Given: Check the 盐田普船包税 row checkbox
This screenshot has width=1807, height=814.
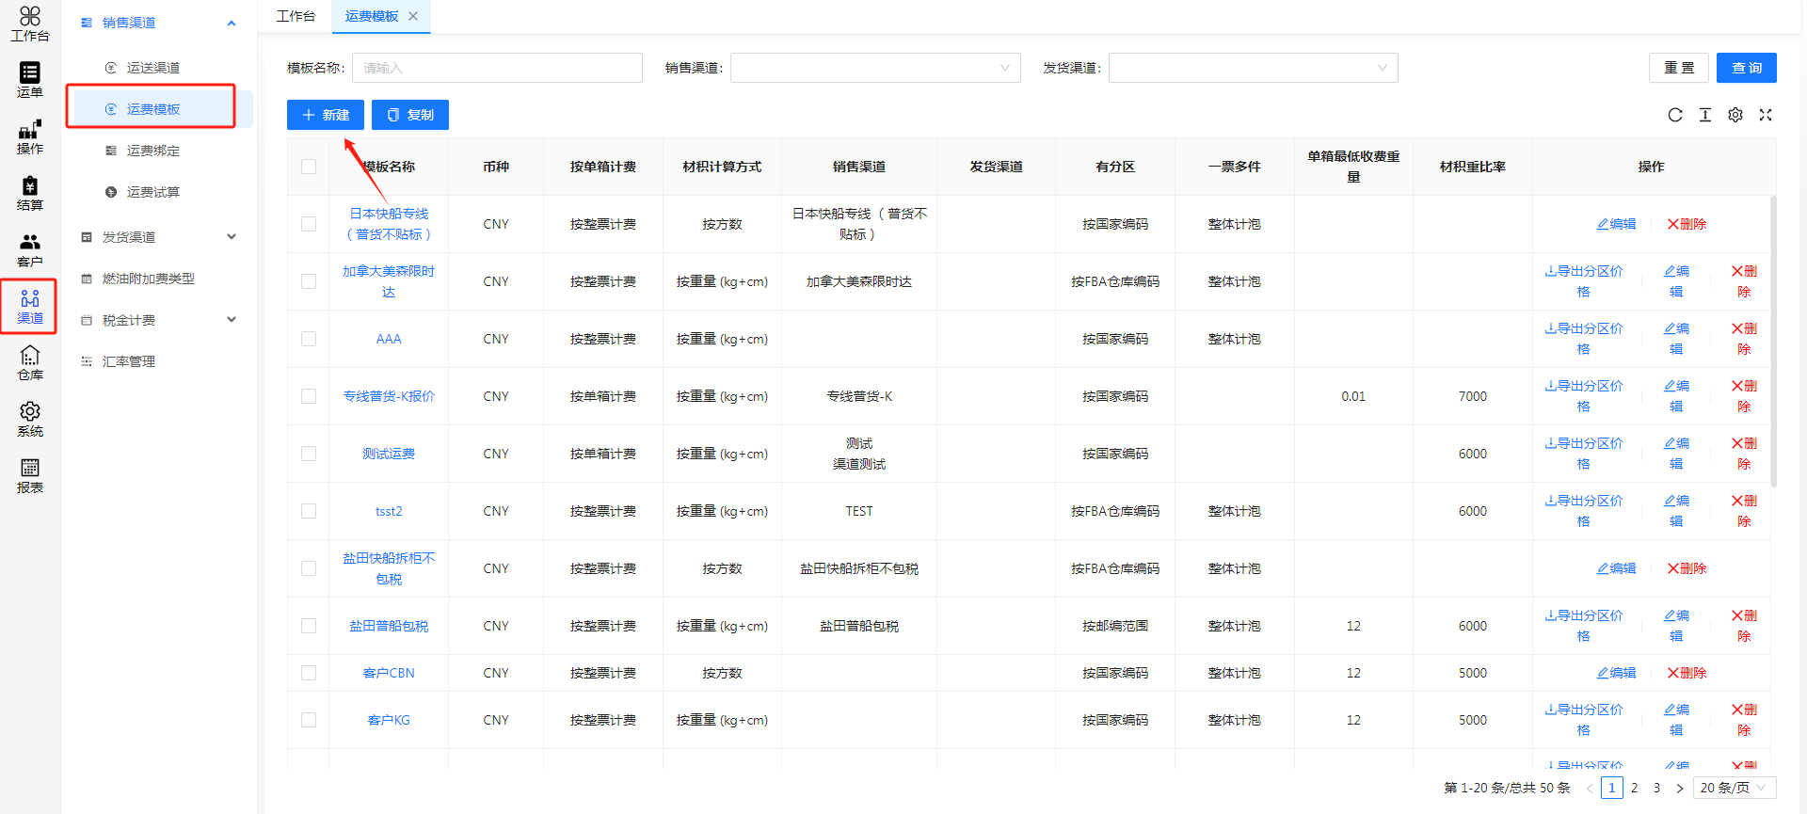Looking at the screenshot, I should click(x=309, y=626).
